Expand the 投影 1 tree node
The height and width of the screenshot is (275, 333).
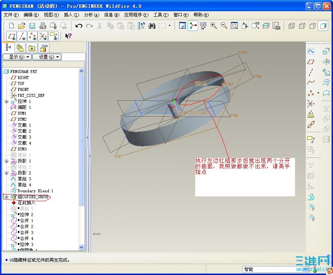coord(6,161)
